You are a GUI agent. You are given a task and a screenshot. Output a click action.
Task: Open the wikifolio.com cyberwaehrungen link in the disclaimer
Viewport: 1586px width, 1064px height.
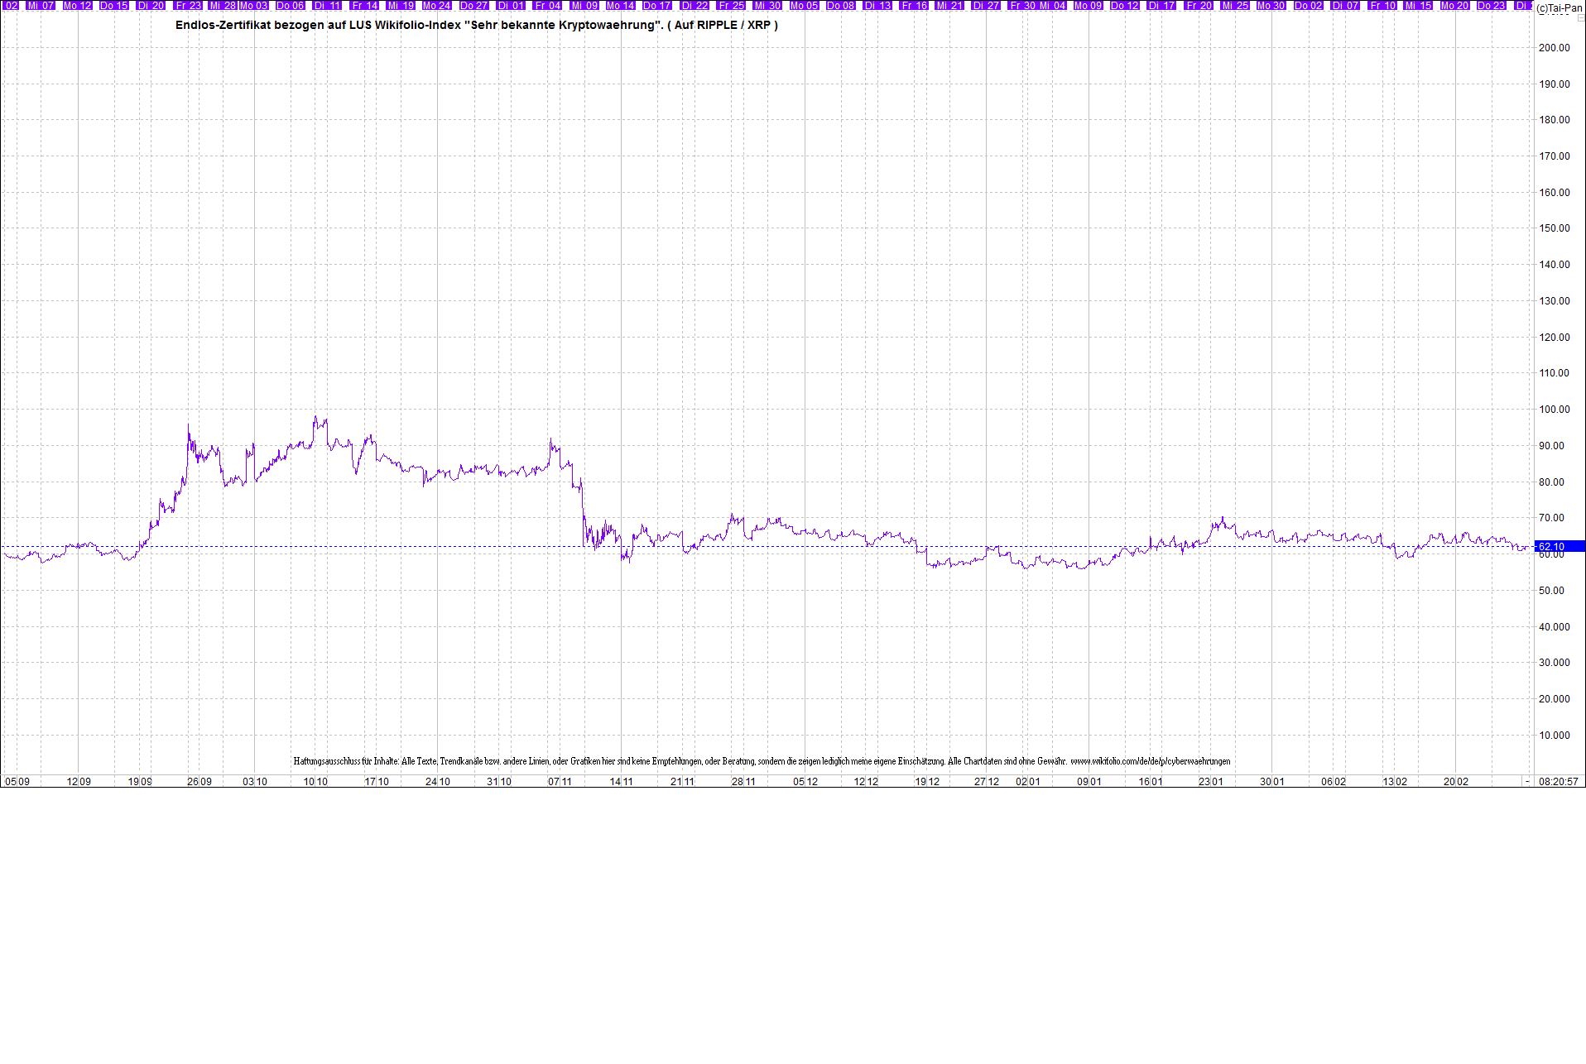click(x=1151, y=761)
